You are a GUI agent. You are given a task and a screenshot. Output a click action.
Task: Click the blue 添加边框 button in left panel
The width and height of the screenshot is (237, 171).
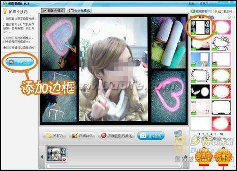19,62
